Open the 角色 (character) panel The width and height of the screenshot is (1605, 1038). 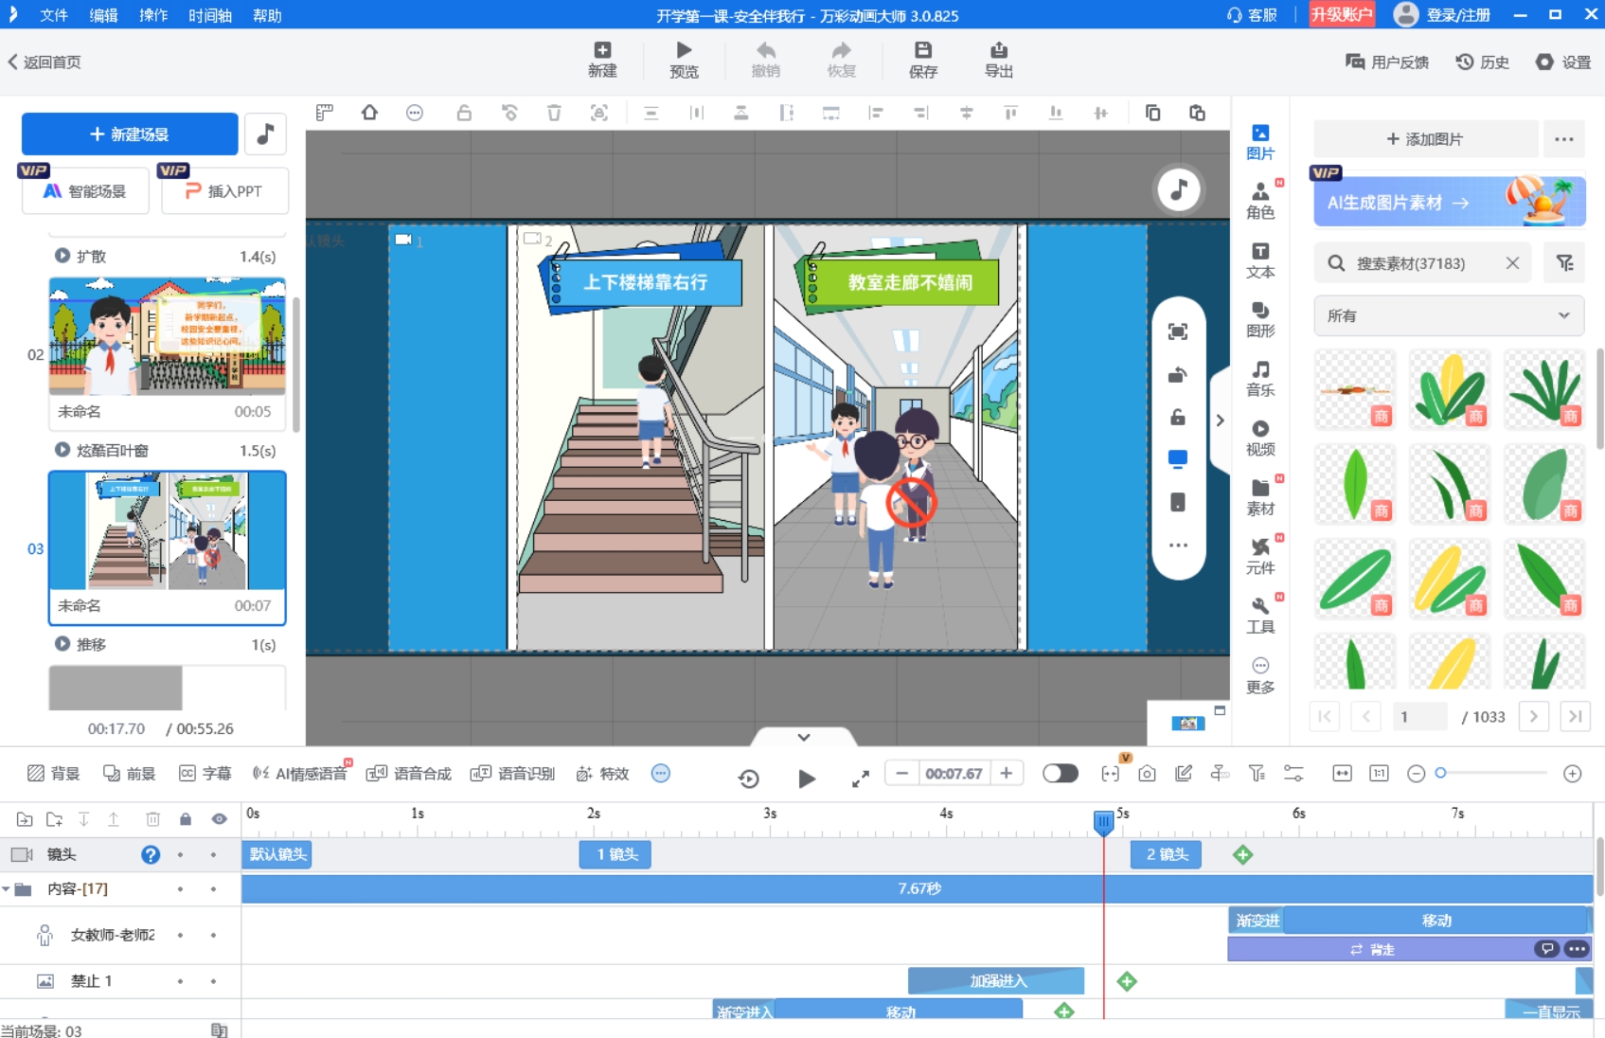point(1259,200)
